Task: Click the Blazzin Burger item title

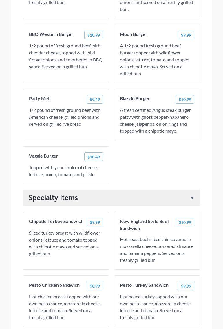Action: [x=135, y=98]
